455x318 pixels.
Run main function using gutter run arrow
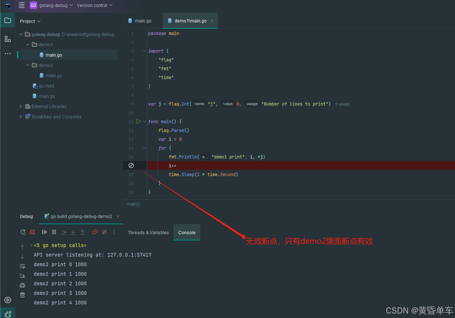click(139, 121)
